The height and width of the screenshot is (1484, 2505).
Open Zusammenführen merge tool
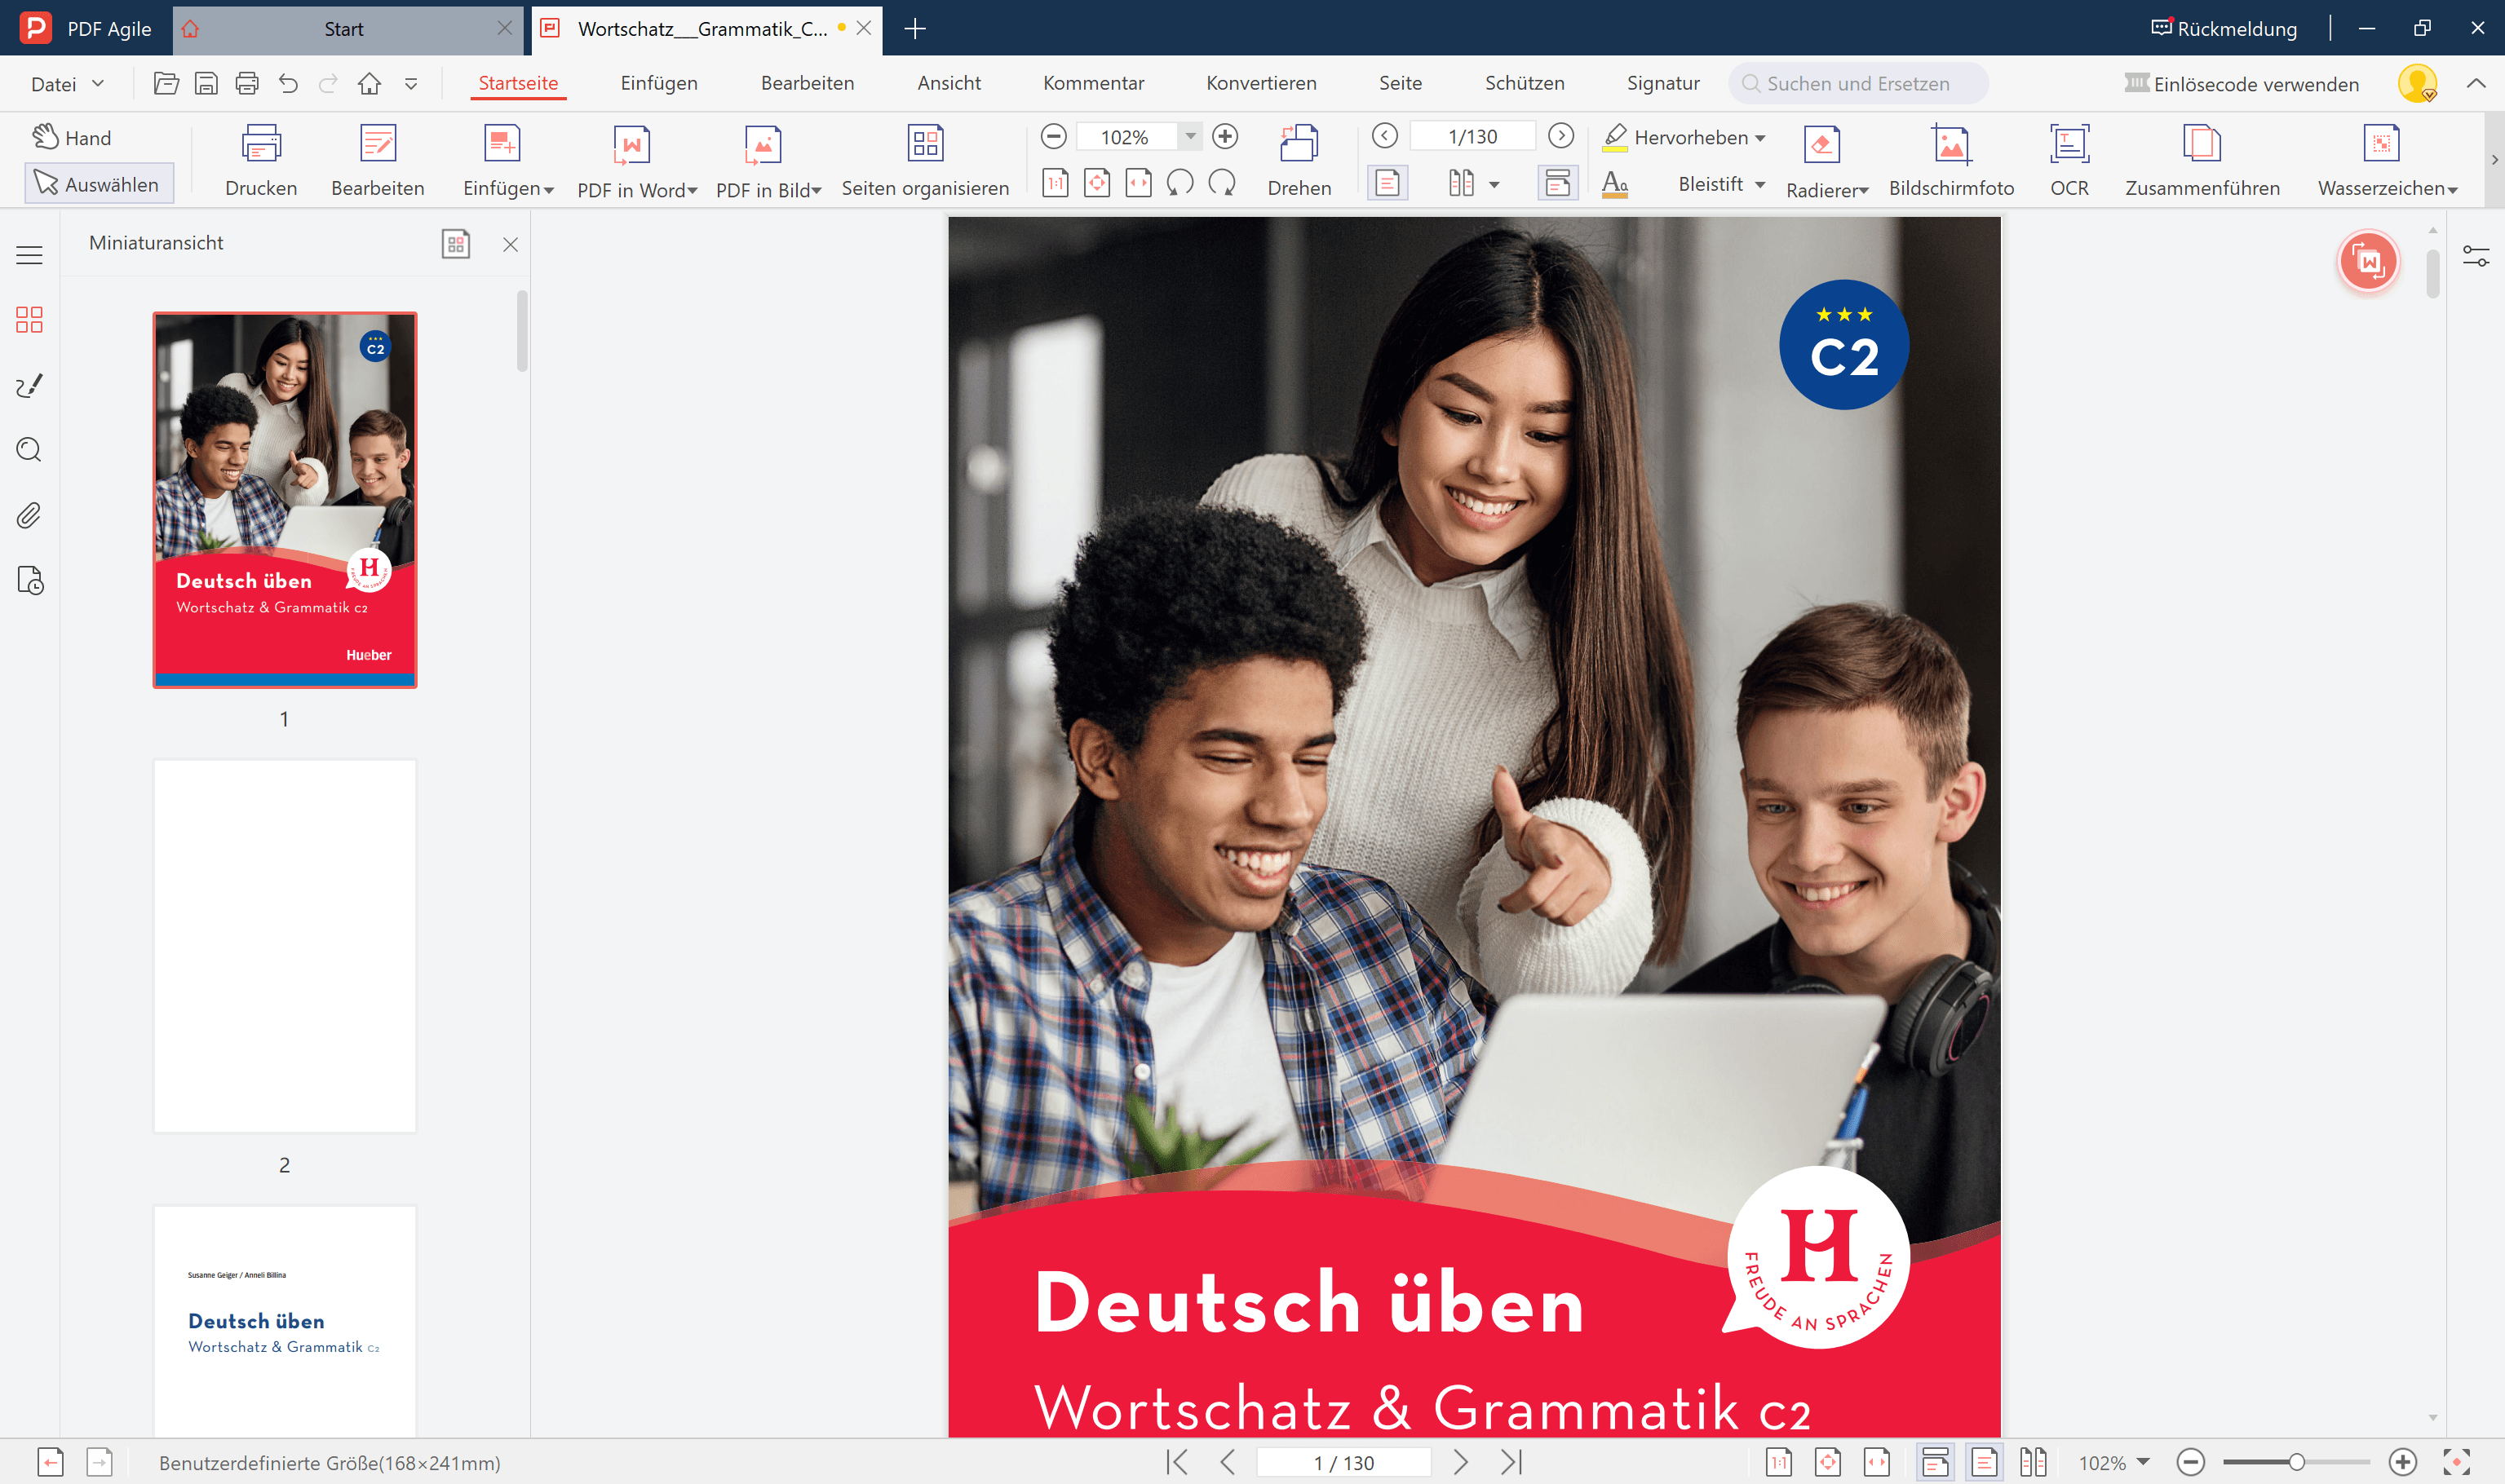[x=2202, y=160]
